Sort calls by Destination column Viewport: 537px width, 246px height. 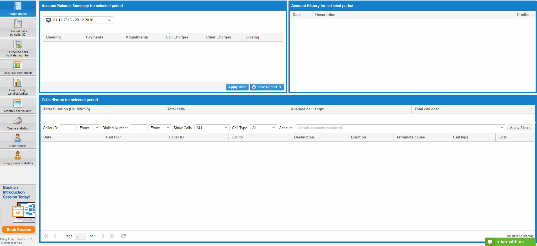320,137
